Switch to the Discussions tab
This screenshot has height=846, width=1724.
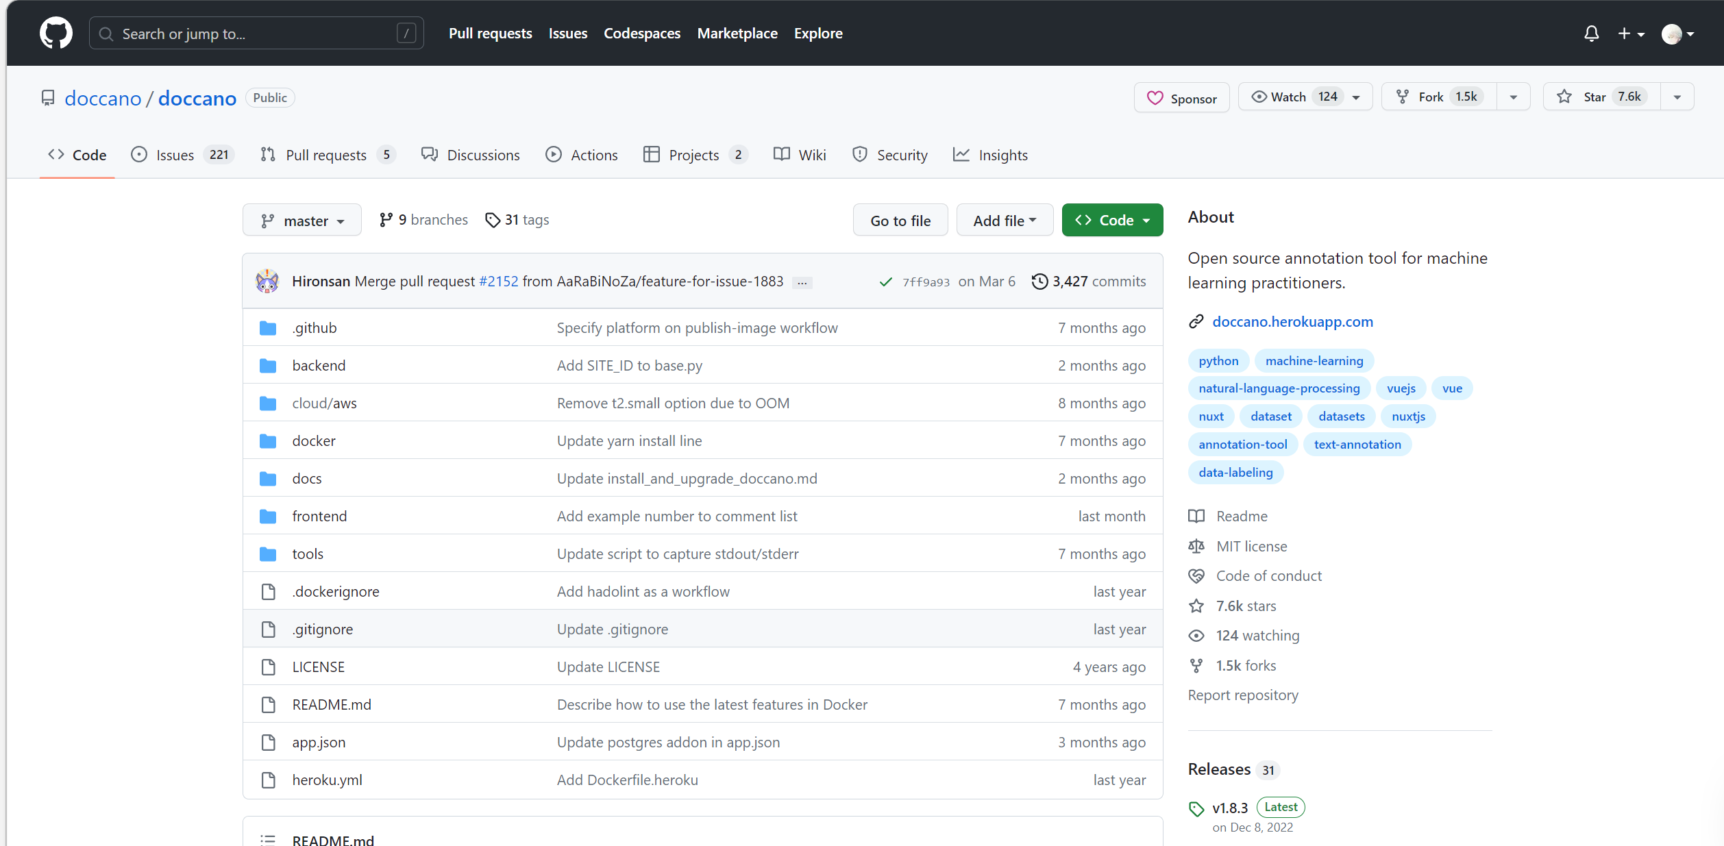471,155
